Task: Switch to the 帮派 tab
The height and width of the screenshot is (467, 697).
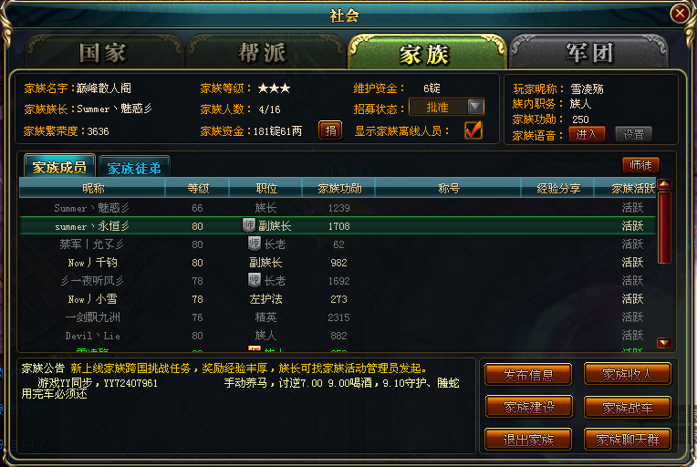Action: point(265,53)
